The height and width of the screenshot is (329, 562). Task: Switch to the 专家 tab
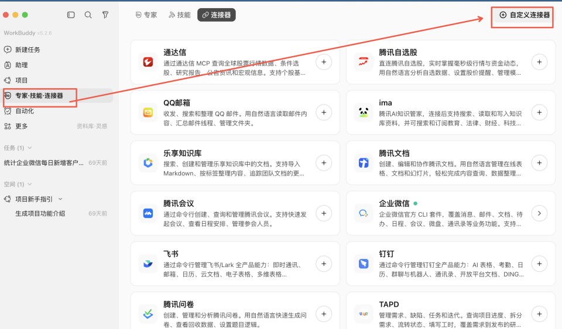146,15
